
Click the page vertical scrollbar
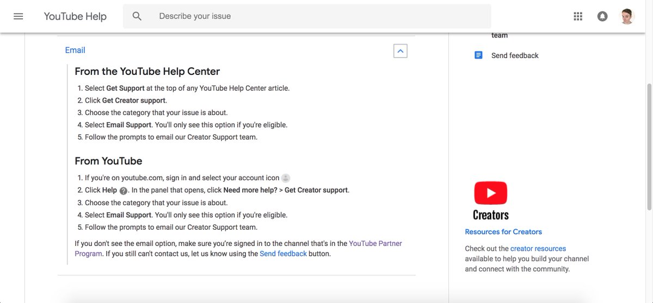click(x=649, y=147)
